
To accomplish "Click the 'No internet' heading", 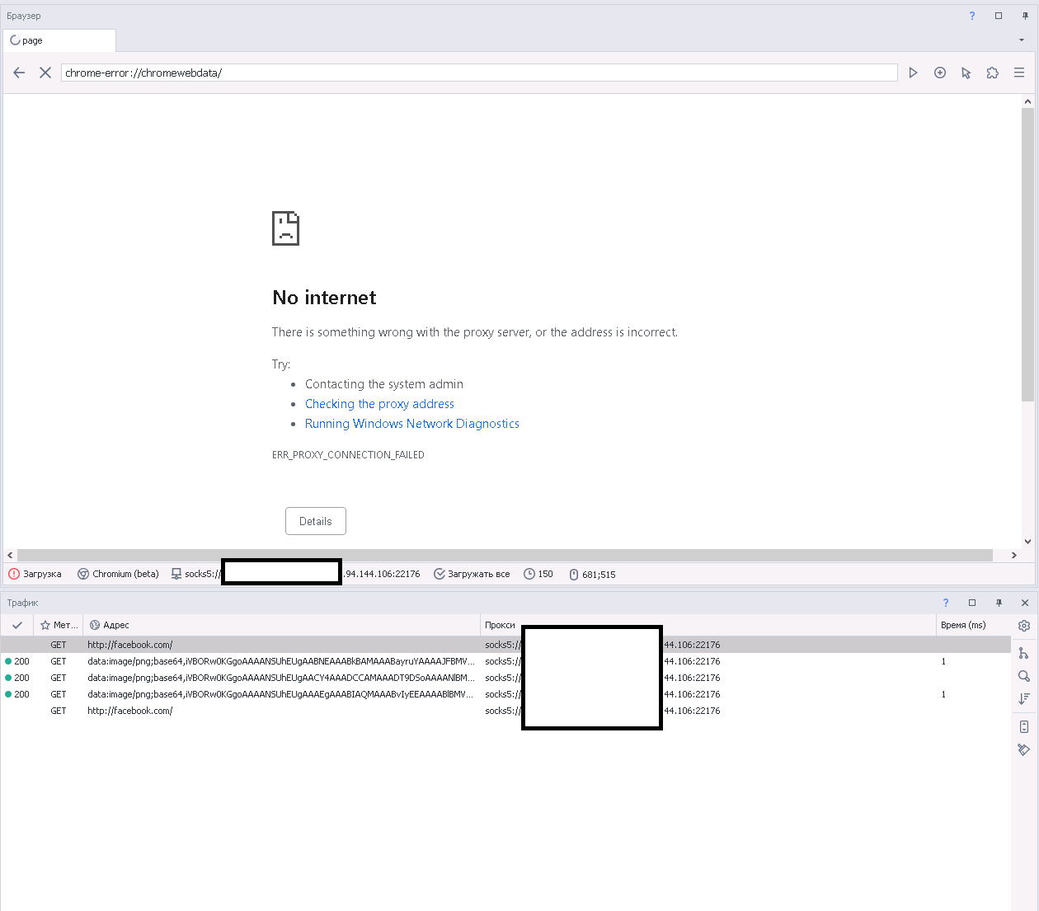I will pyautogui.click(x=324, y=298).
